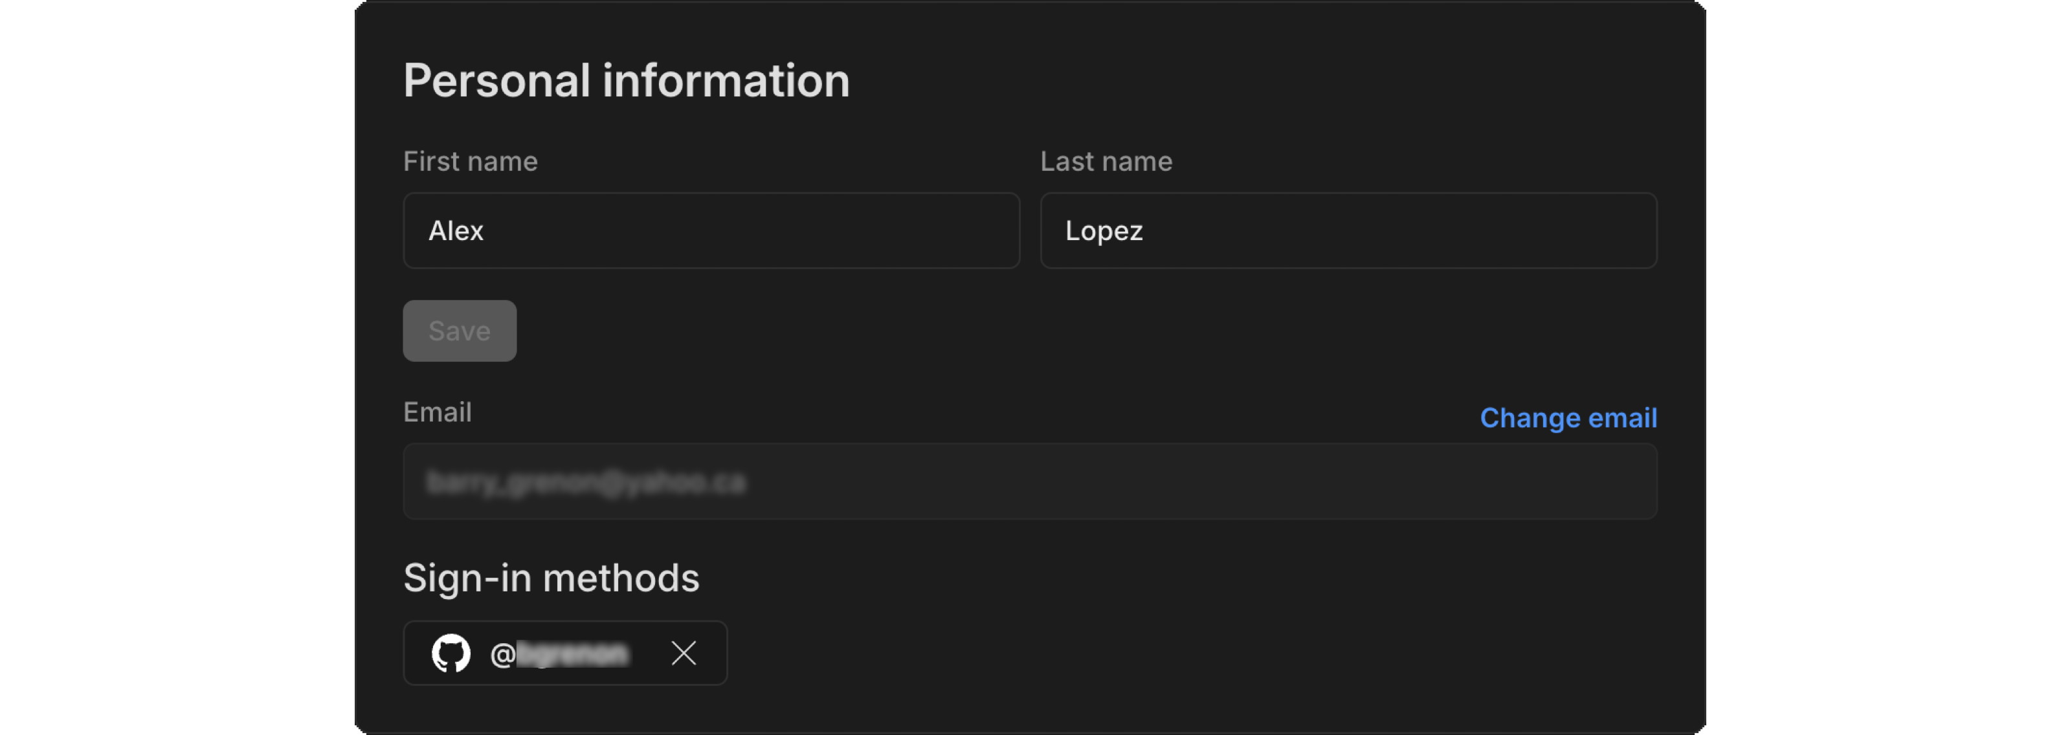Open email change via the blue link
Viewport: 2061px width, 735px height.
tap(1568, 417)
